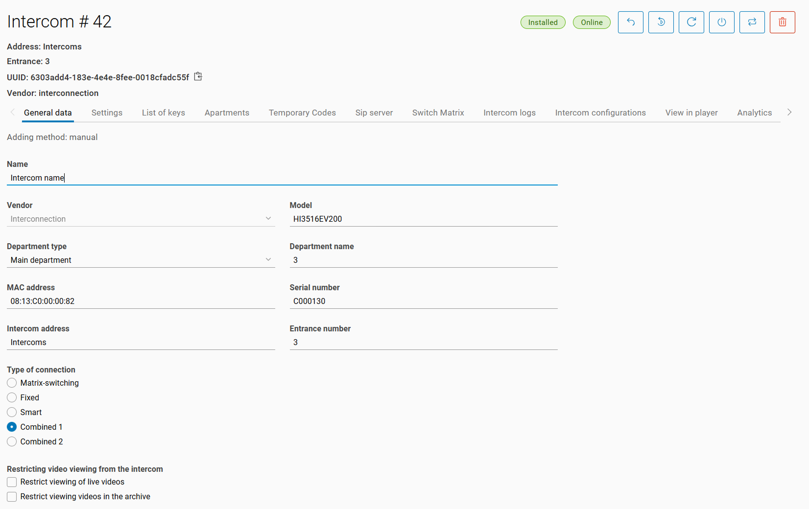Copy the UUID with clipboard icon
Viewport: 809px width, 509px height.
click(x=198, y=77)
